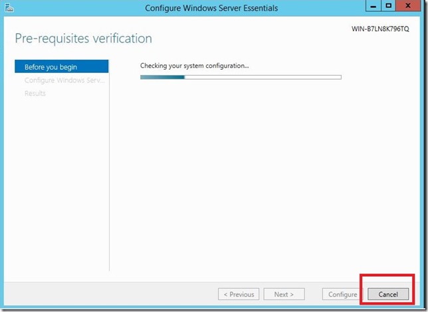Click the Next > button

284,294
